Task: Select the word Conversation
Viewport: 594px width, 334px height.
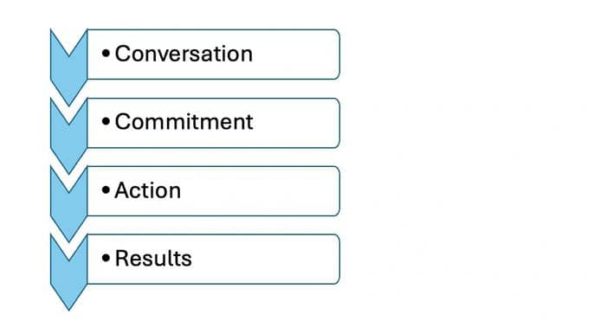Action: (x=184, y=54)
